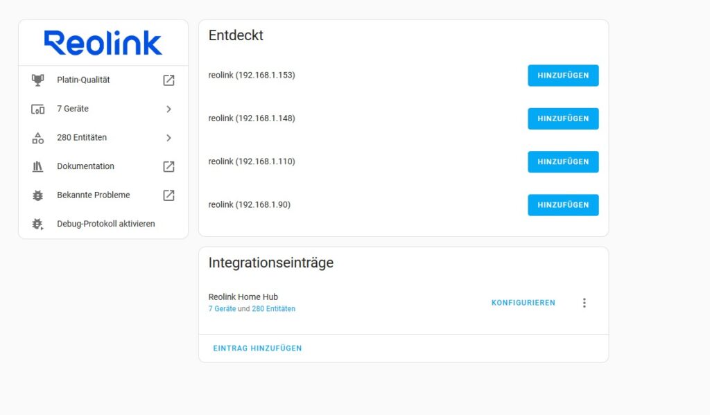Image resolution: width=710 pixels, height=415 pixels.
Task: Select the Bekannte Probleme list entry
Action: 94,195
